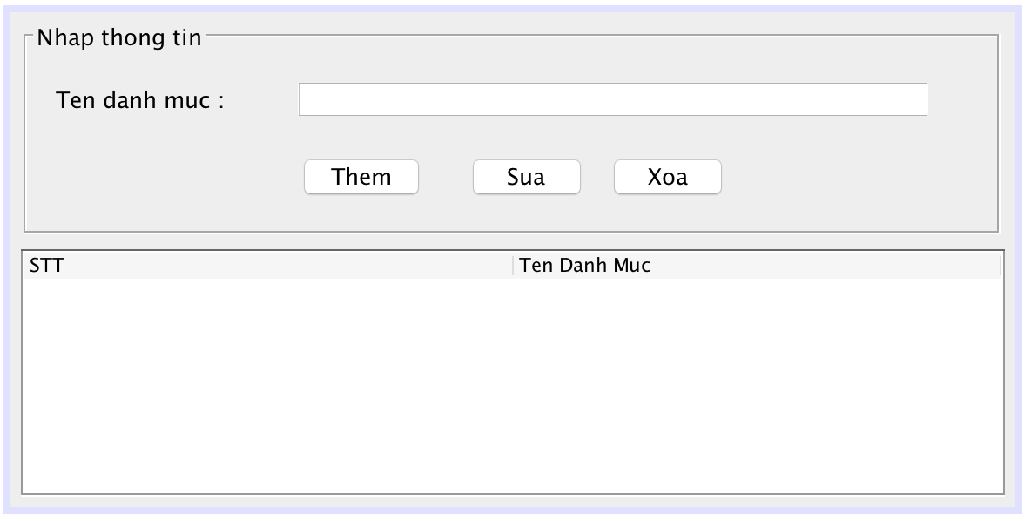Deselect by clicking the blank table body
The image size is (1031, 521).
[512, 392]
